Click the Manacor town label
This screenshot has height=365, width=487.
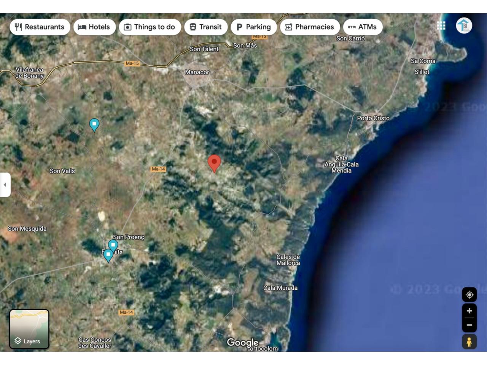[x=197, y=72]
